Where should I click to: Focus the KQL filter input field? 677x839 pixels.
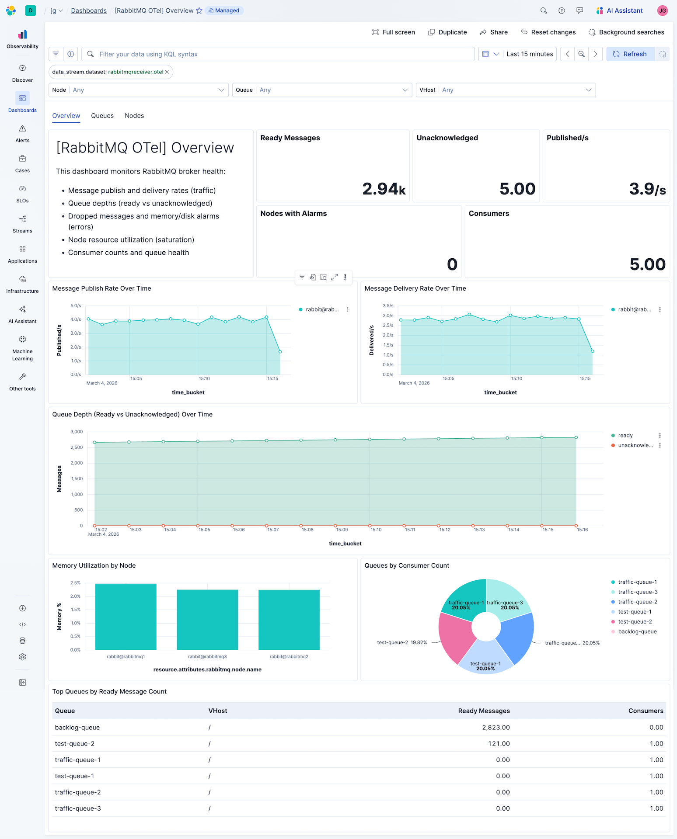coord(278,54)
